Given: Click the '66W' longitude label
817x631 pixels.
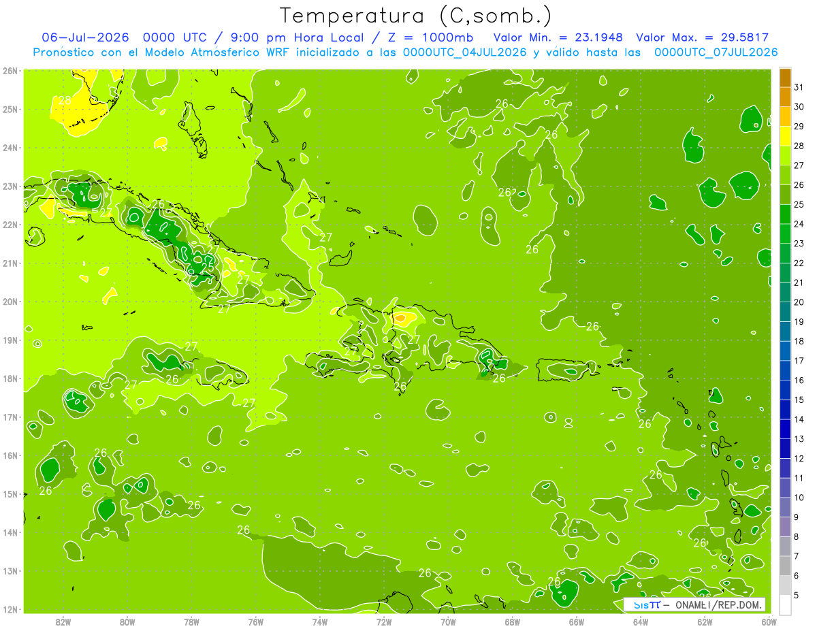Looking at the screenshot, I should (577, 621).
